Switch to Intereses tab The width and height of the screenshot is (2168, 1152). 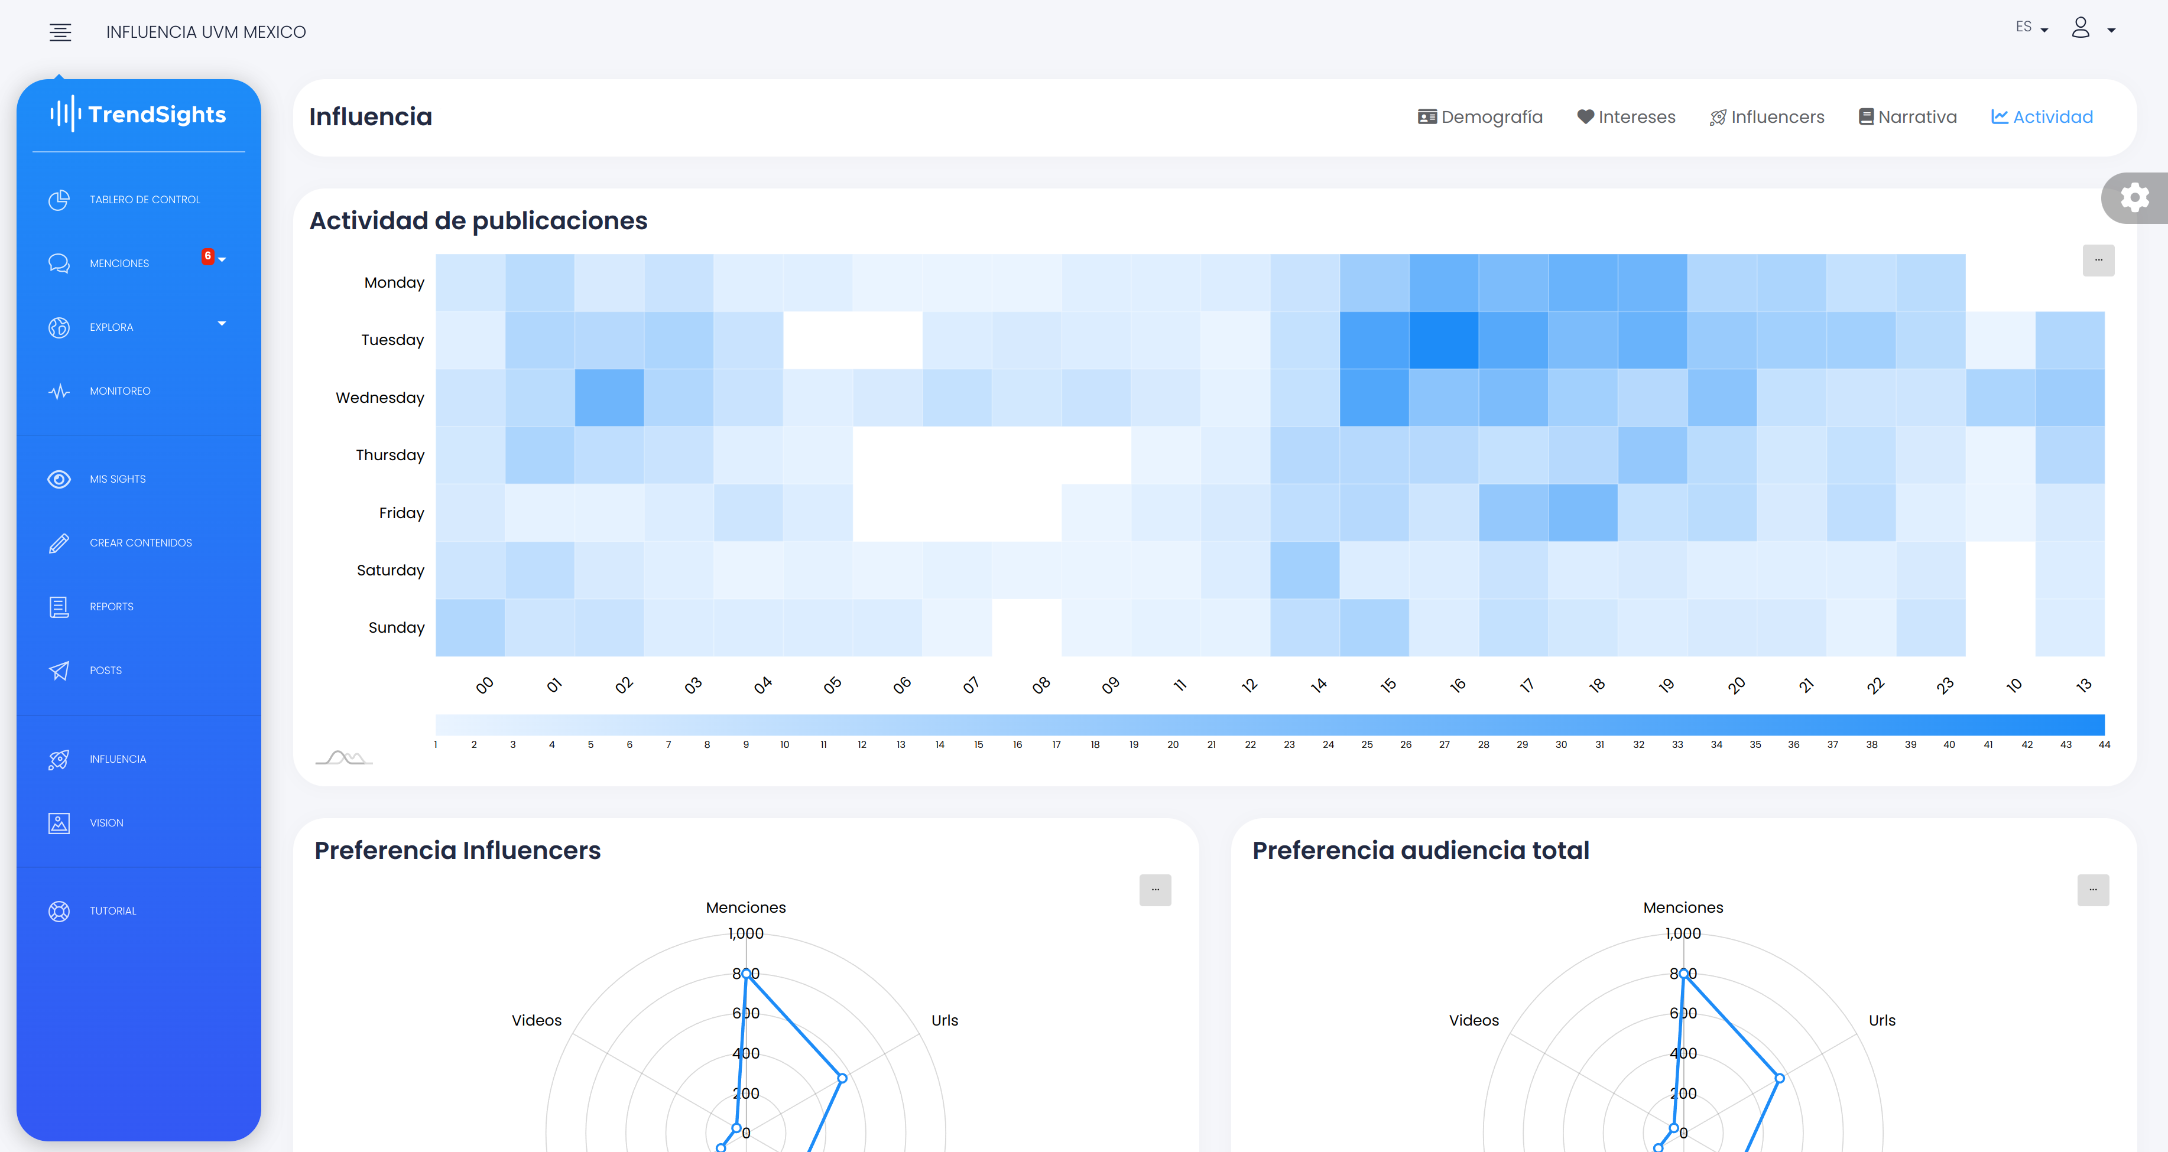1626,117
